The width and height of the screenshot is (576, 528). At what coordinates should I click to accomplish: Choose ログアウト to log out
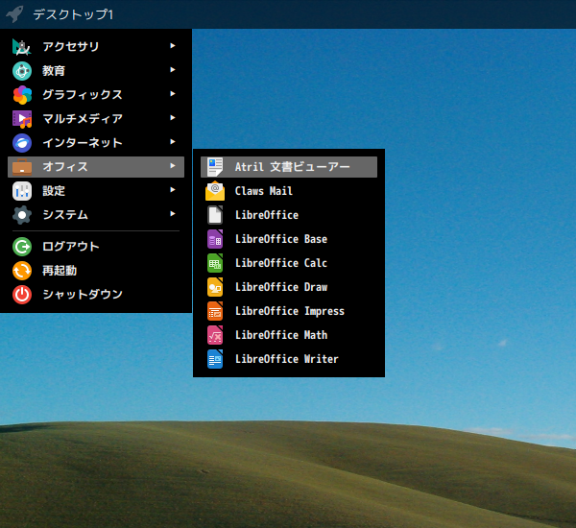(x=70, y=247)
